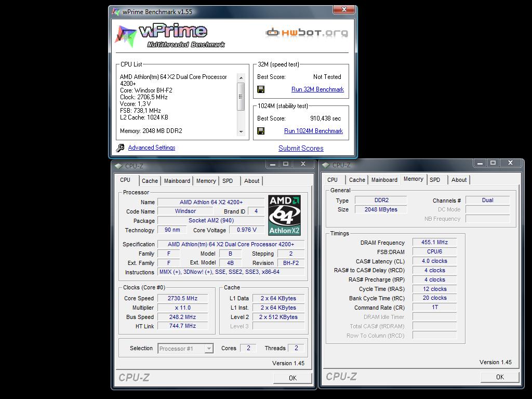The image size is (532, 399).
Task: Select SPD tab in right CPU-Z window
Action: point(435,180)
